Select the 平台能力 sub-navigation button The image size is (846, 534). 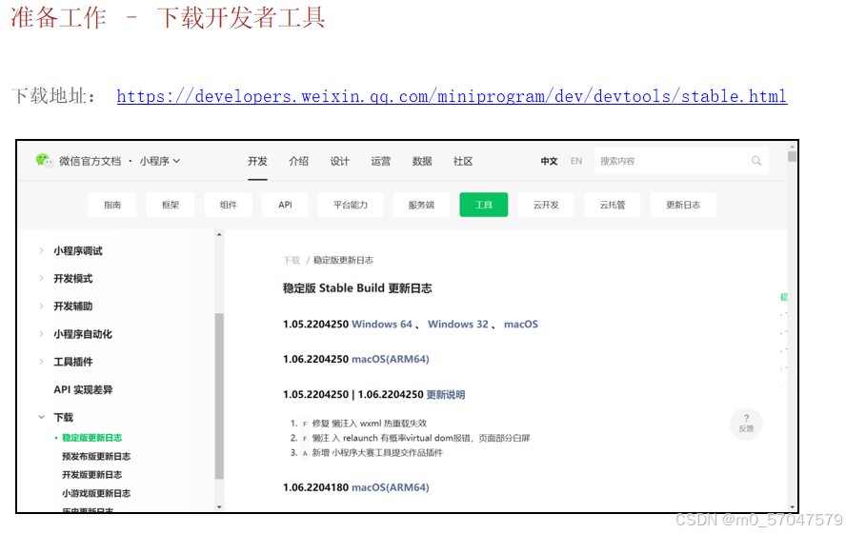[351, 205]
